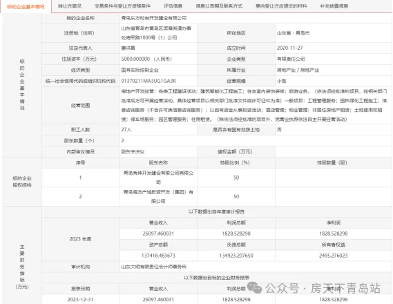Click the 资产总额 header cell

pyautogui.click(x=158, y=245)
